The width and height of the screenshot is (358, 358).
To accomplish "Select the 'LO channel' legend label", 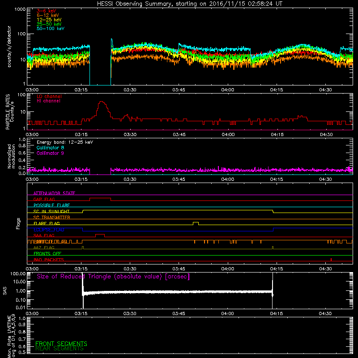I will pos(49,96).
